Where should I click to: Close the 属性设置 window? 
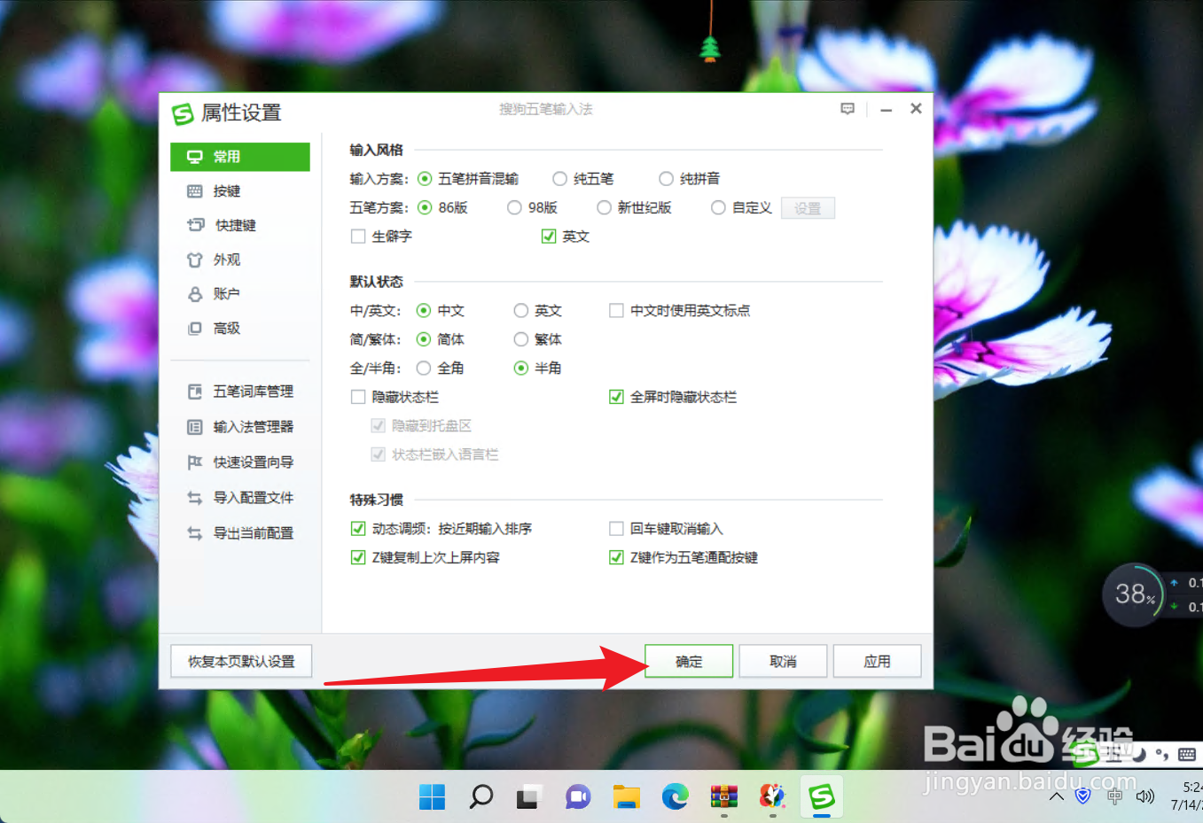click(916, 108)
